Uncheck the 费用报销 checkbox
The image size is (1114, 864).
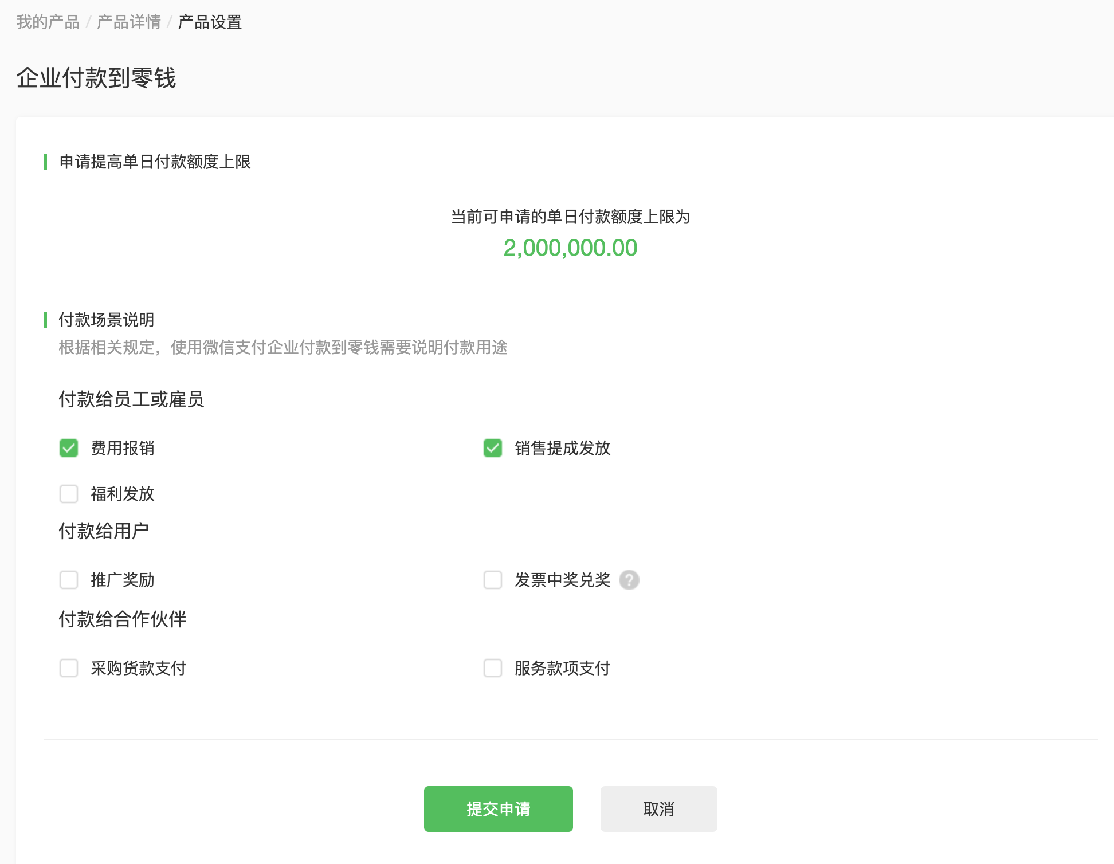69,448
